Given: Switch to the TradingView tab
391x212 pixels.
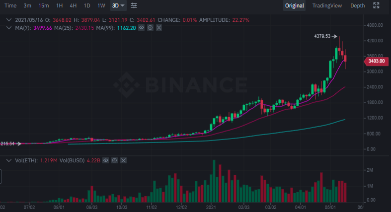Looking at the screenshot, I should coord(327,5).
